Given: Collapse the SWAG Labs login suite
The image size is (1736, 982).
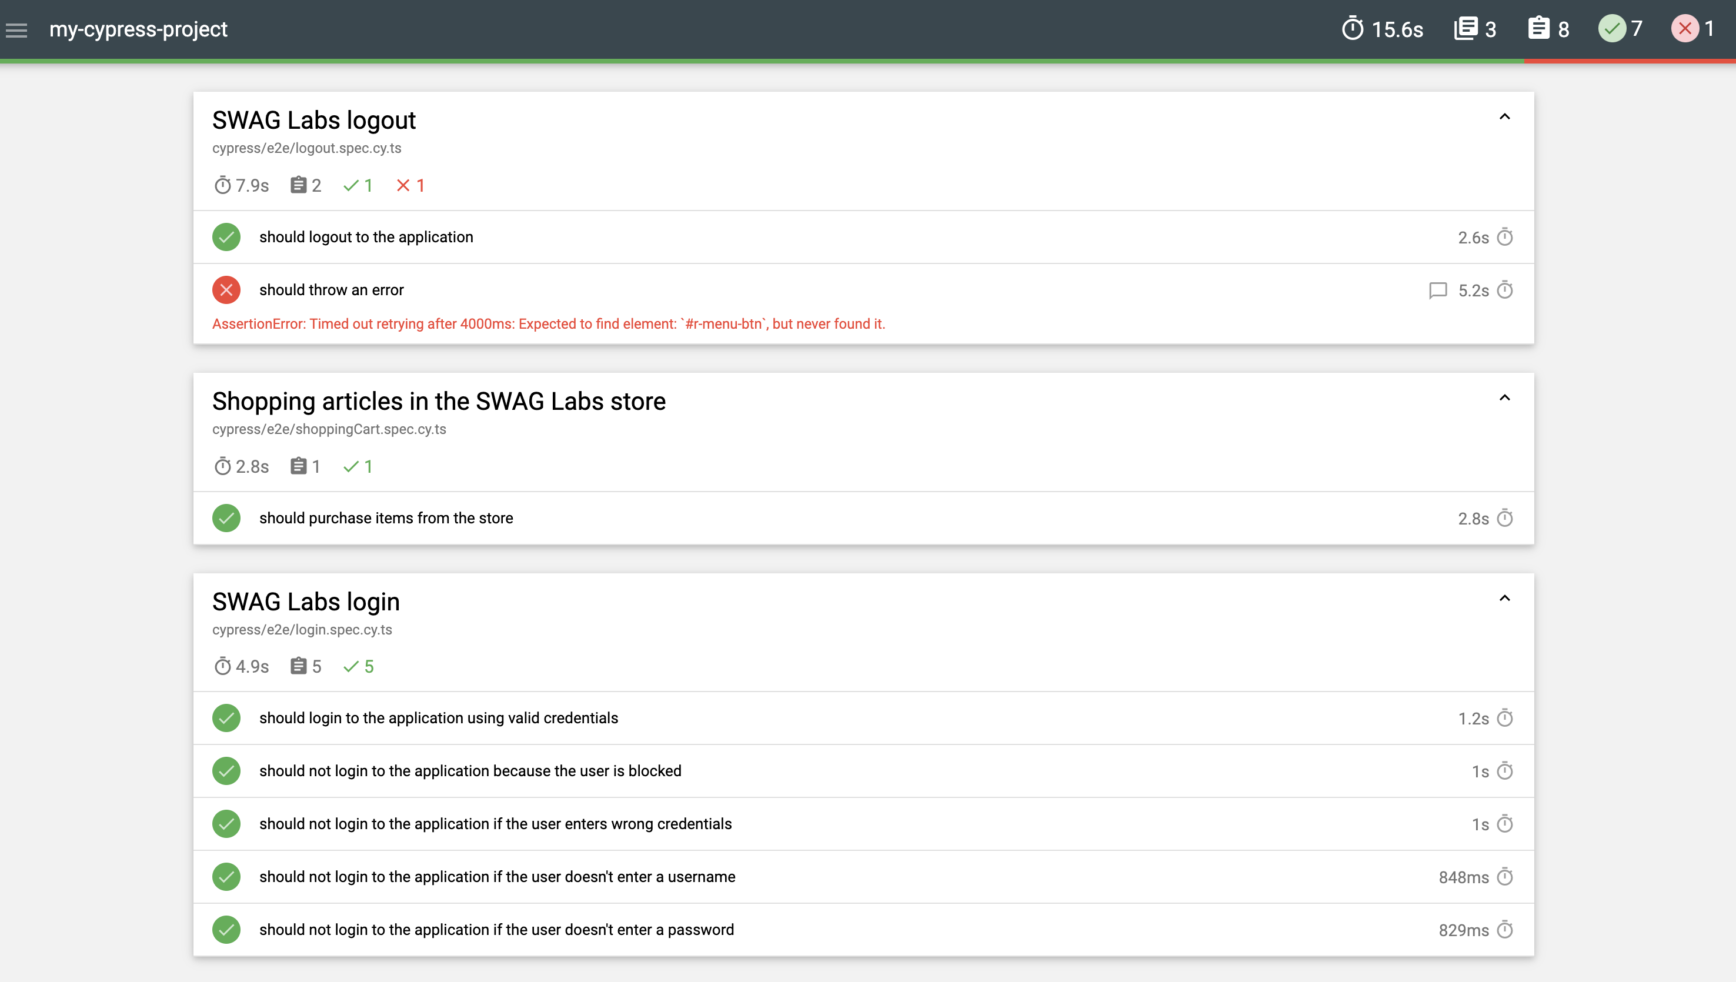Looking at the screenshot, I should 1504,599.
